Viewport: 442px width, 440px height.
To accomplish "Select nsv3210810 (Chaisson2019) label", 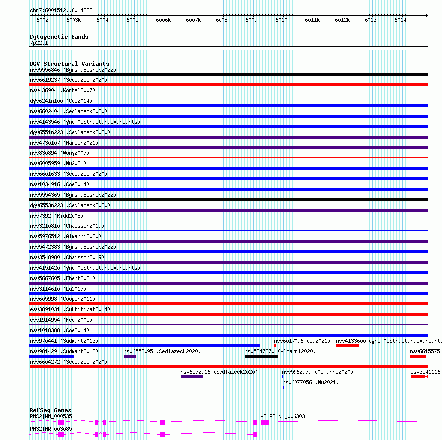I will [x=67, y=226].
